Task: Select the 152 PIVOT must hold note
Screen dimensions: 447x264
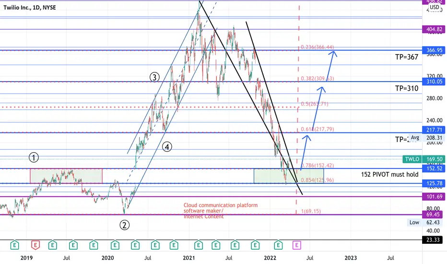Action: (390, 174)
